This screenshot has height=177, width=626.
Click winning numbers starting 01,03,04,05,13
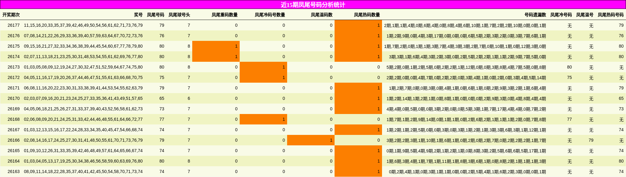pos(83,161)
